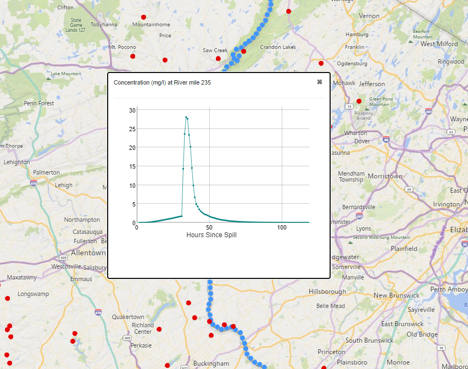Select red marker left of Buckingham label
This screenshot has width=468, height=369.
pos(167,365)
